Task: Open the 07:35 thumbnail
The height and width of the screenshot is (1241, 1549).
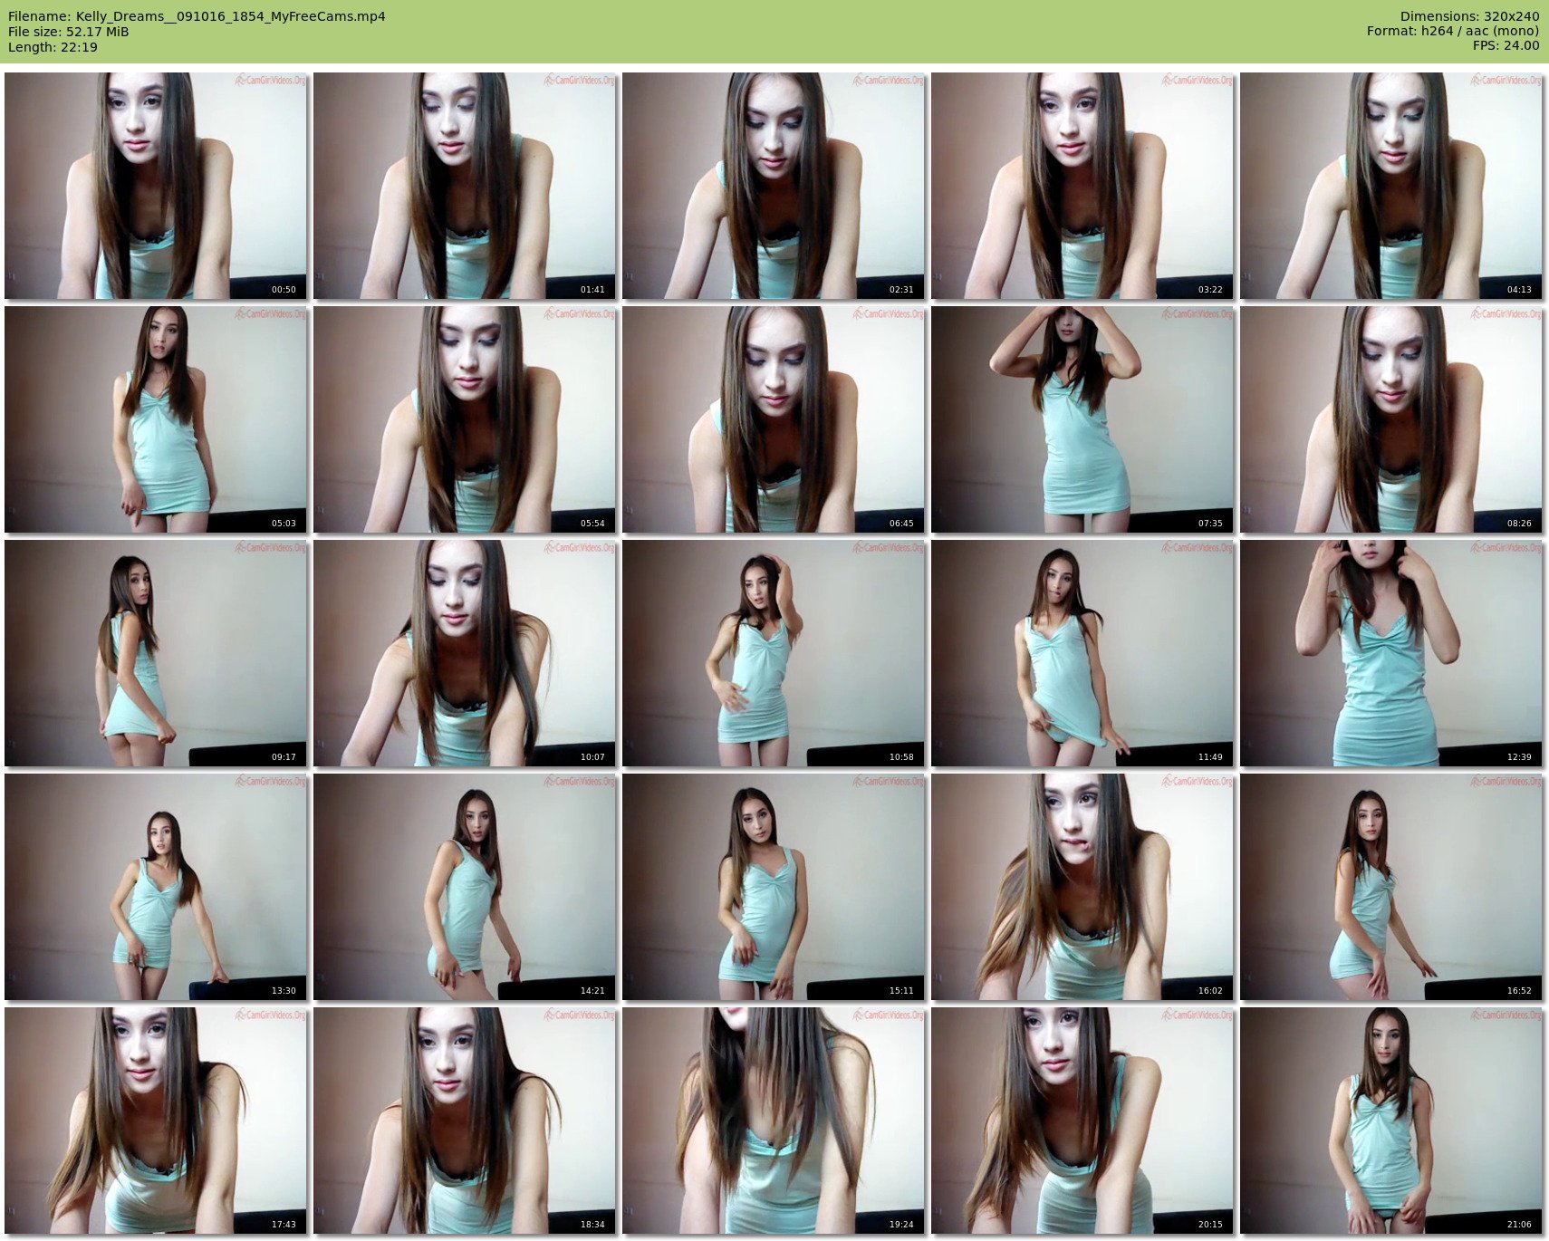Action: (x=1082, y=419)
